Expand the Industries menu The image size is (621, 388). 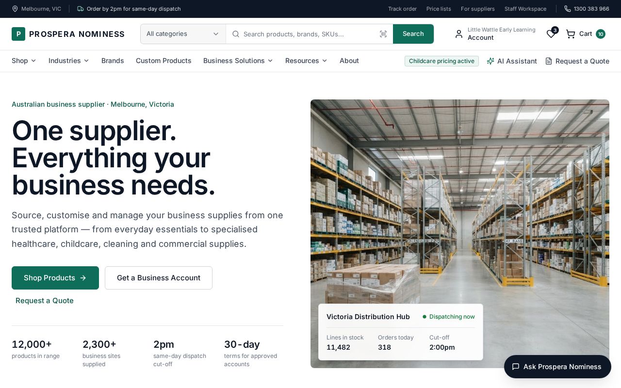pos(69,61)
